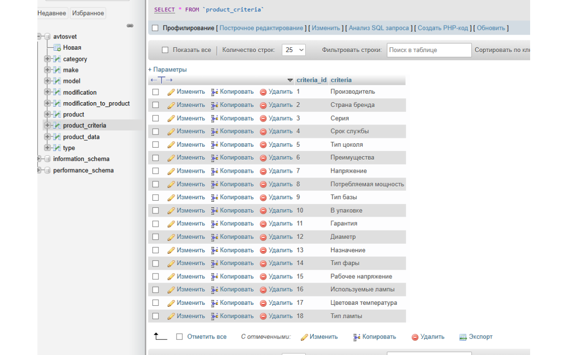Click the product_data table icon in sidebar

click(57, 137)
